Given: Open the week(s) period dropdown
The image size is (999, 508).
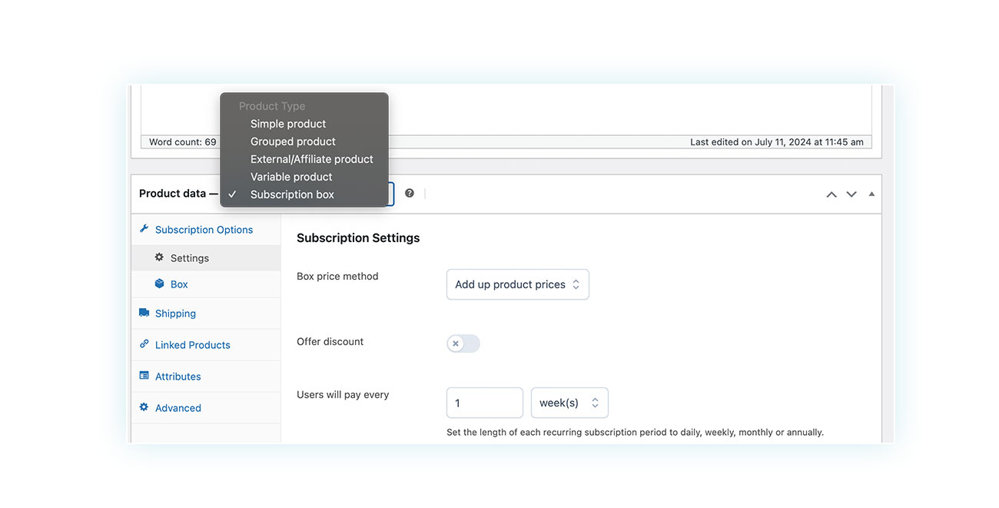Looking at the screenshot, I should 569,403.
